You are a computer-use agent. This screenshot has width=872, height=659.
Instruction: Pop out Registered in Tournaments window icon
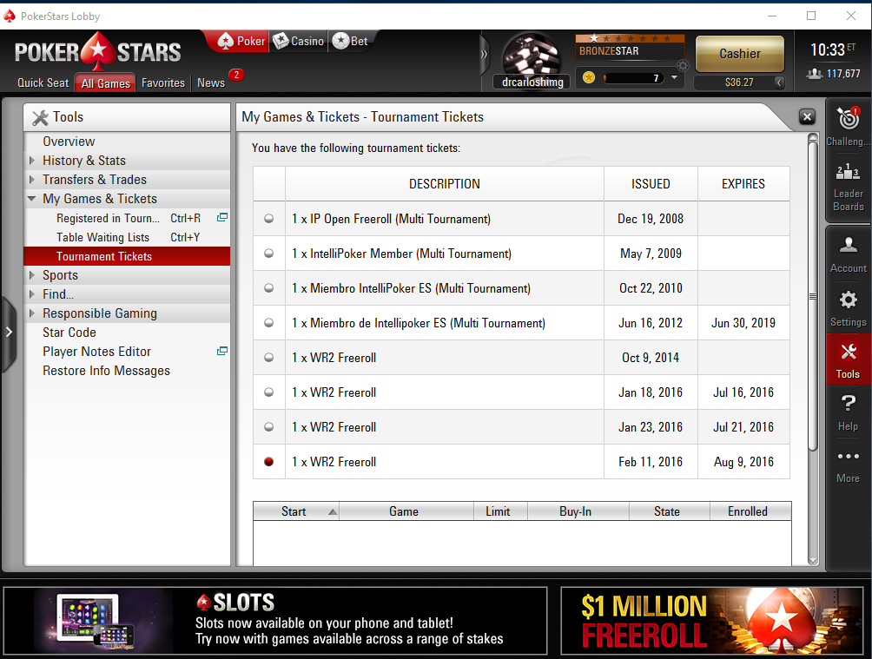tap(221, 217)
